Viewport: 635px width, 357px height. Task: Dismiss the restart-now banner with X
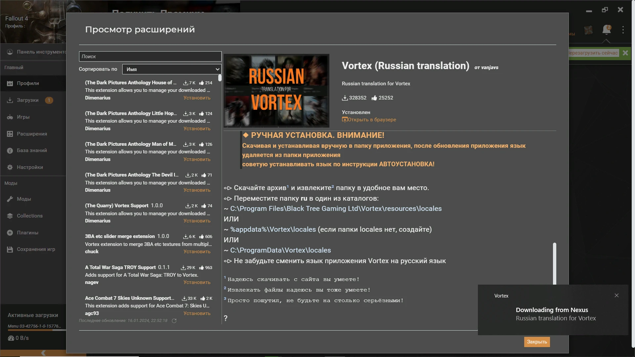tap(625, 53)
